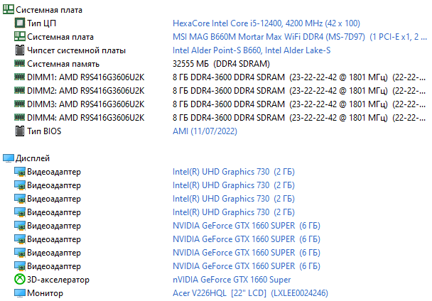The width and height of the screenshot is (432, 301).
Task: Select the DIMM3 8 ГБ DDR4-3600 value text
Action: tap(229, 104)
